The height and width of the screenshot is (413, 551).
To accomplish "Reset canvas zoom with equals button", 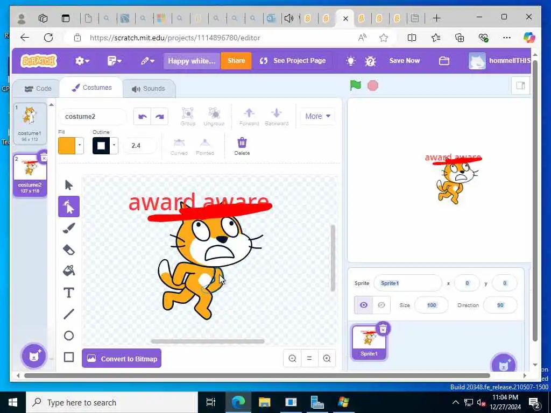I will (309, 358).
